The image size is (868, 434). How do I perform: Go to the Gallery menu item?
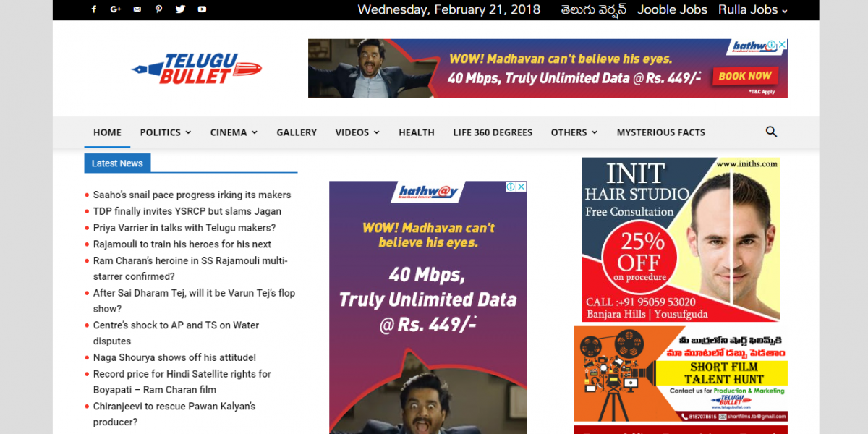pyautogui.click(x=297, y=132)
